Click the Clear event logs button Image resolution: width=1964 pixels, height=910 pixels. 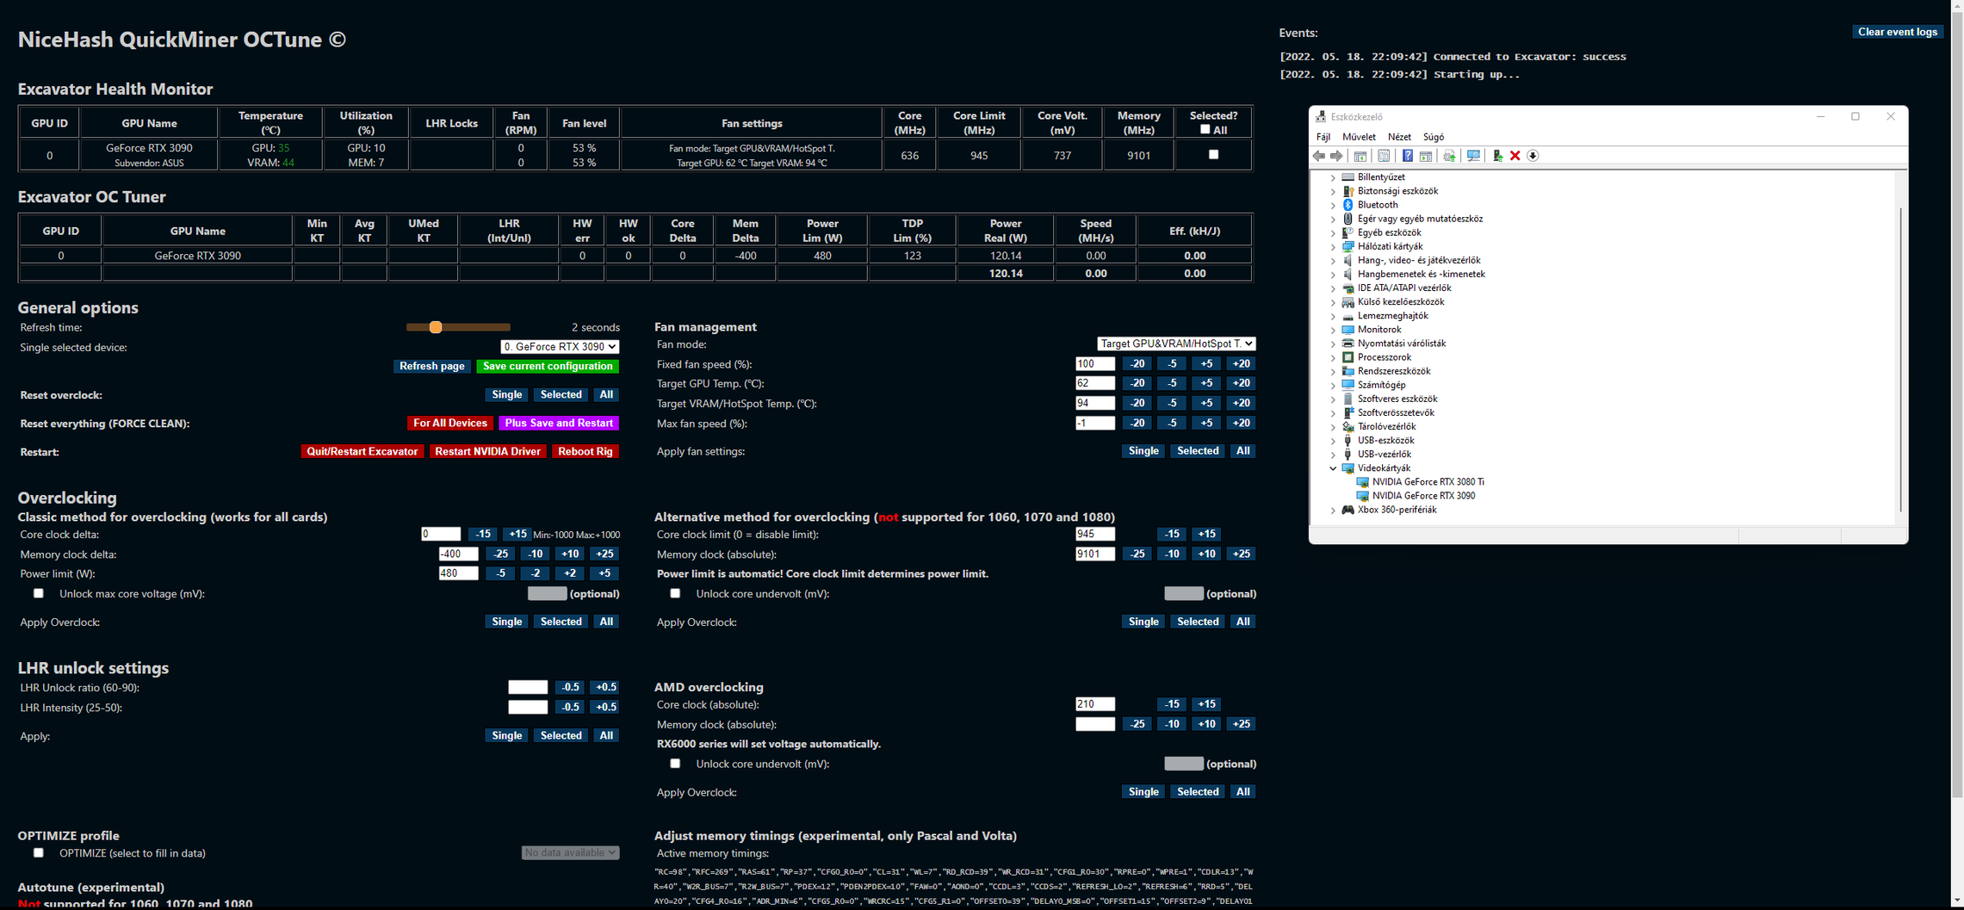[x=1898, y=32]
